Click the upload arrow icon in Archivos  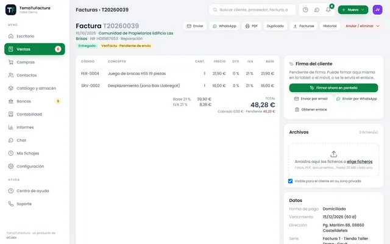point(333,154)
